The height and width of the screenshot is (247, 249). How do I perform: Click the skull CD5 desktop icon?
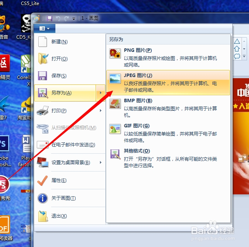tap(26, 23)
